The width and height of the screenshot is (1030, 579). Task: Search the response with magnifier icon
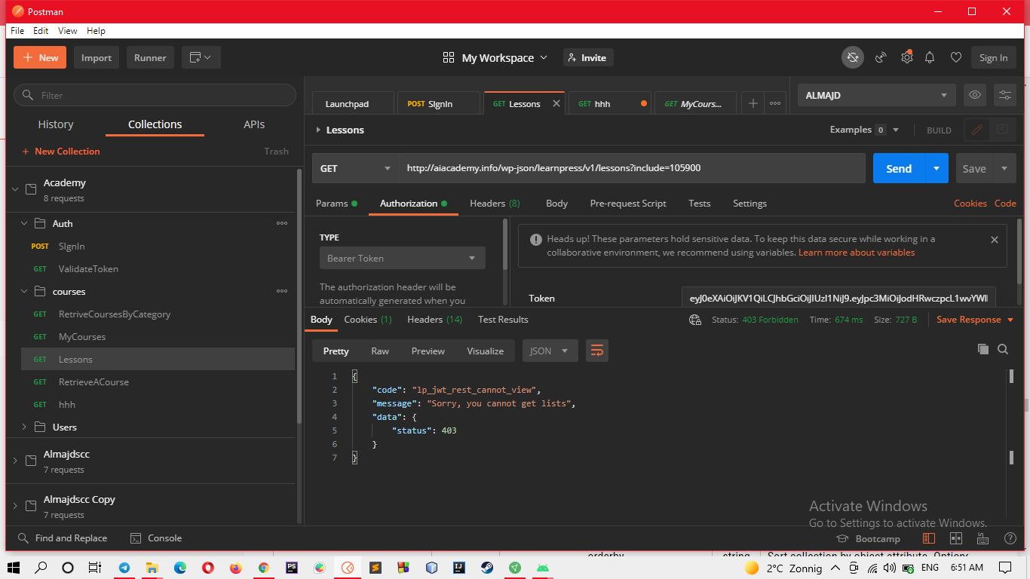(x=1003, y=349)
